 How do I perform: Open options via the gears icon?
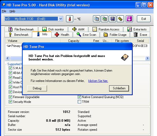(x=120, y=19)
